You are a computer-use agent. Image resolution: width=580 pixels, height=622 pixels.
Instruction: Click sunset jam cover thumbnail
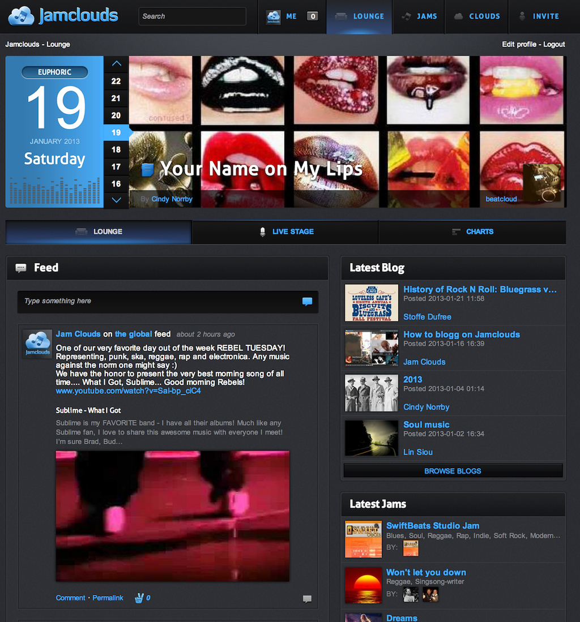pyautogui.click(x=363, y=586)
